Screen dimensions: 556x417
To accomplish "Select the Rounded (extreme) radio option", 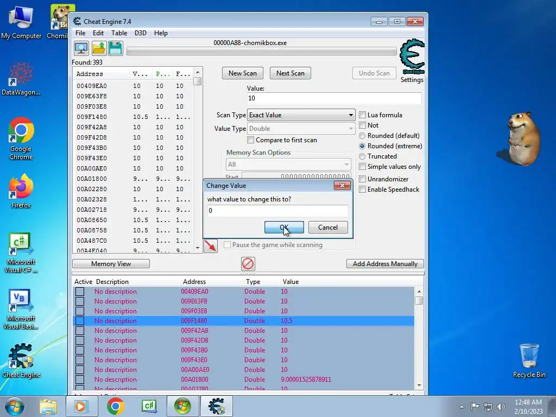I will [362, 146].
